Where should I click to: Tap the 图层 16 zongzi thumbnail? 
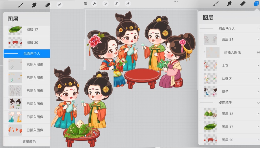point(210,114)
